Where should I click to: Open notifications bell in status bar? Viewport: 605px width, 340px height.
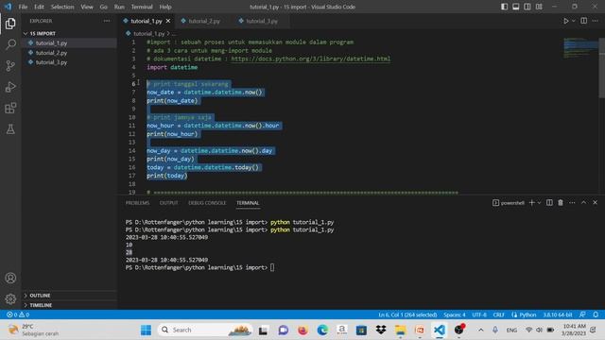[x=596, y=314]
